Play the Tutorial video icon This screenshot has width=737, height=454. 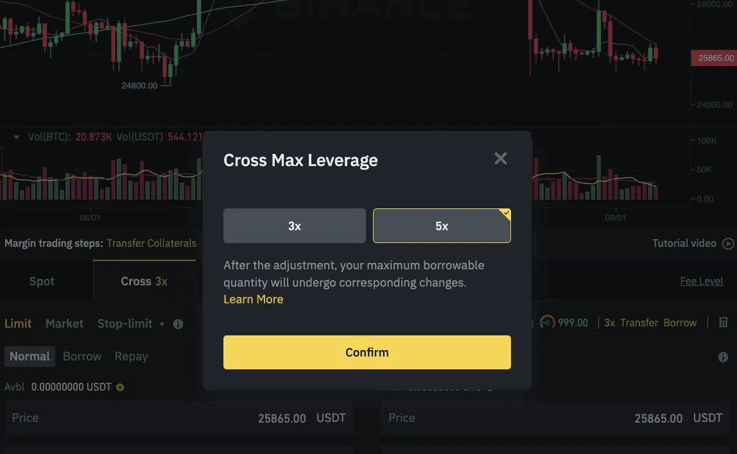[x=728, y=244]
